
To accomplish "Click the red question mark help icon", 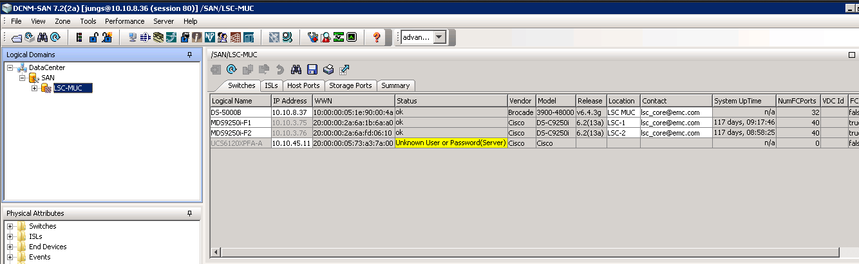I will point(377,37).
